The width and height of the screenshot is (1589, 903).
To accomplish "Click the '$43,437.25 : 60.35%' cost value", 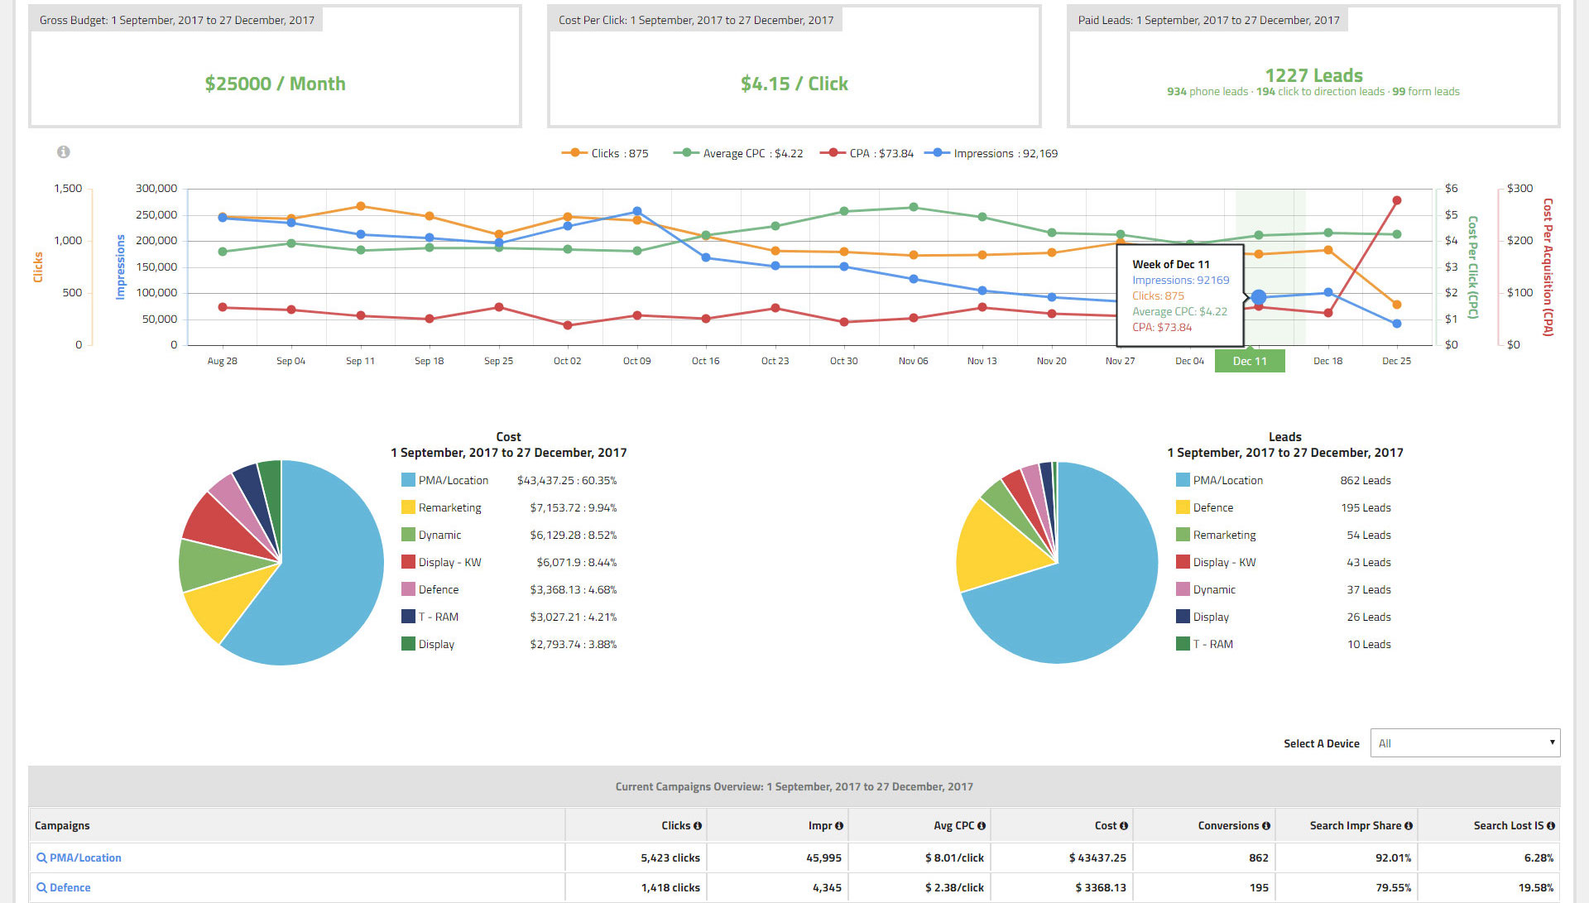I will [567, 480].
